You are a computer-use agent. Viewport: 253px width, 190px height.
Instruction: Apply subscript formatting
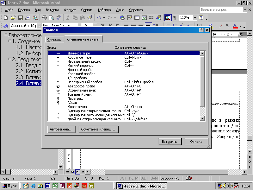pyautogui.click(x=227, y=26)
